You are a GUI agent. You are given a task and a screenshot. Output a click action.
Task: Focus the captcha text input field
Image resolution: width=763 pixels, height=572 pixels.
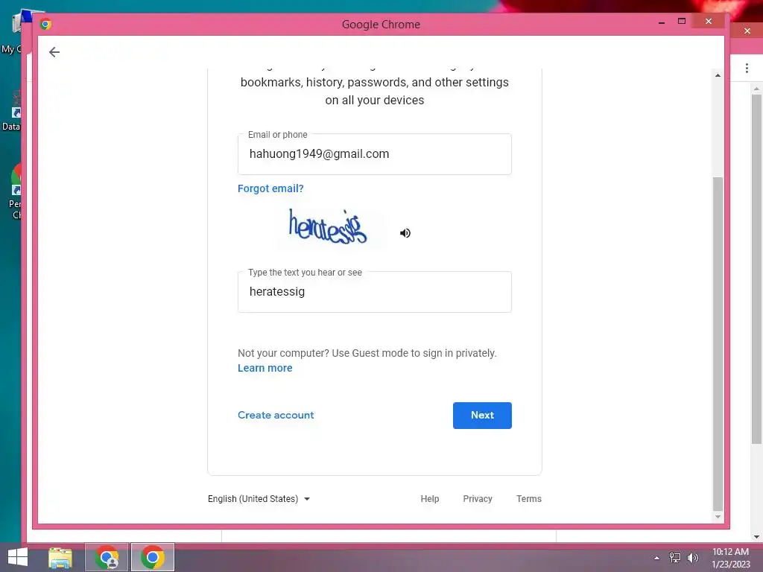[374, 292]
